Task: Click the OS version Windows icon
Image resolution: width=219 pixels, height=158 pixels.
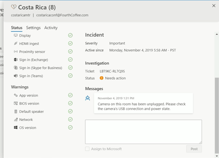Action: pos(16,128)
